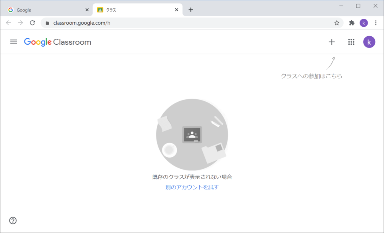
Task: View site info via the lock icon
Action: [x=47, y=23]
